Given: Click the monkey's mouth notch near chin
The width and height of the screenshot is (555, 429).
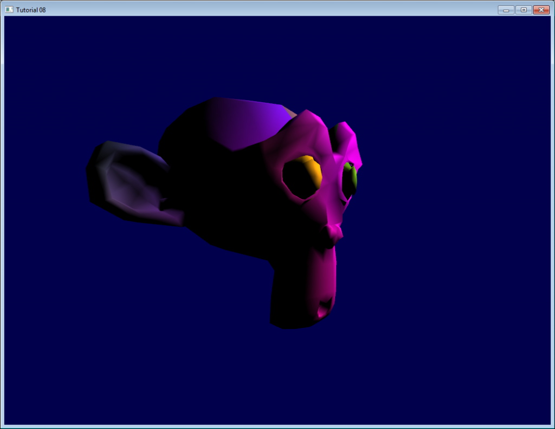Looking at the screenshot, I should point(325,308).
